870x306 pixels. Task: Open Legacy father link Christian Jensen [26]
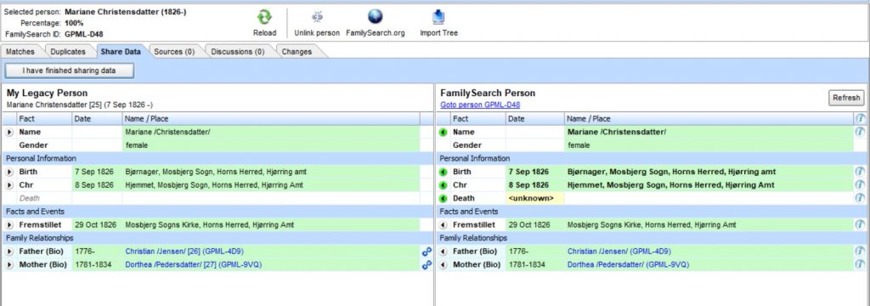[184, 252]
